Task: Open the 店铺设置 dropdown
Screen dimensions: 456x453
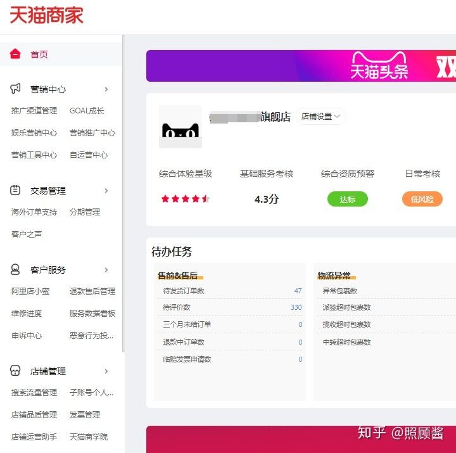Action: click(320, 117)
